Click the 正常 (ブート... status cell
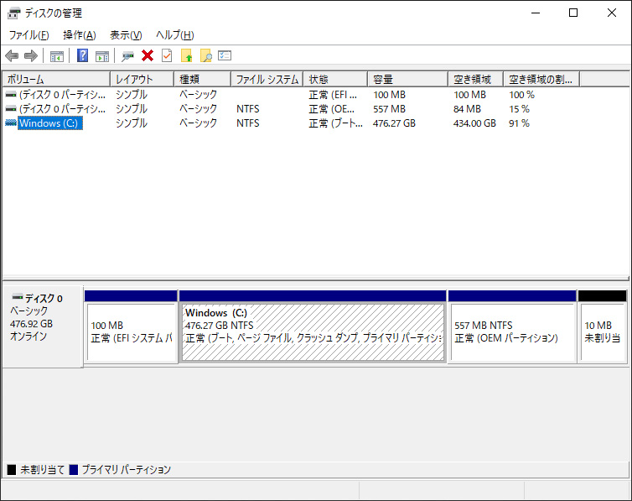Viewport: 632px width, 501px height. point(335,123)
